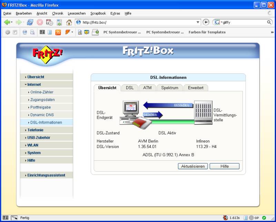Open the Übersicht link in the sidebar

36,77
